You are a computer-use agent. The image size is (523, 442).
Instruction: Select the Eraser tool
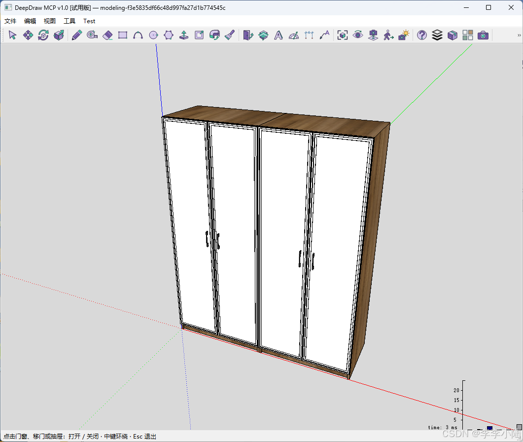(x=107, y=35)
